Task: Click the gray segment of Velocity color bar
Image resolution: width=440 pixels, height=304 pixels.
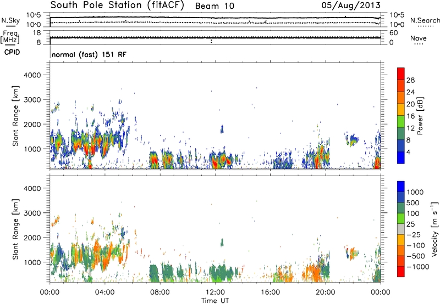Action: pyautogui.click(x=401, y=229)
